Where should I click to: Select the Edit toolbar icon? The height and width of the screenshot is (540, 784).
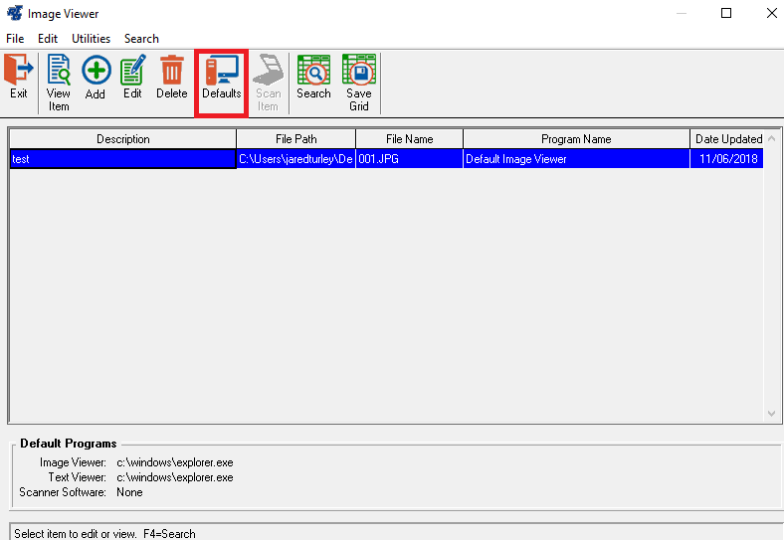(132, 78)
